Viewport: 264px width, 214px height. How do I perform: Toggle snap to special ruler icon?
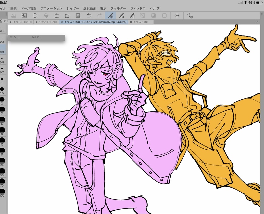[121, 16]
